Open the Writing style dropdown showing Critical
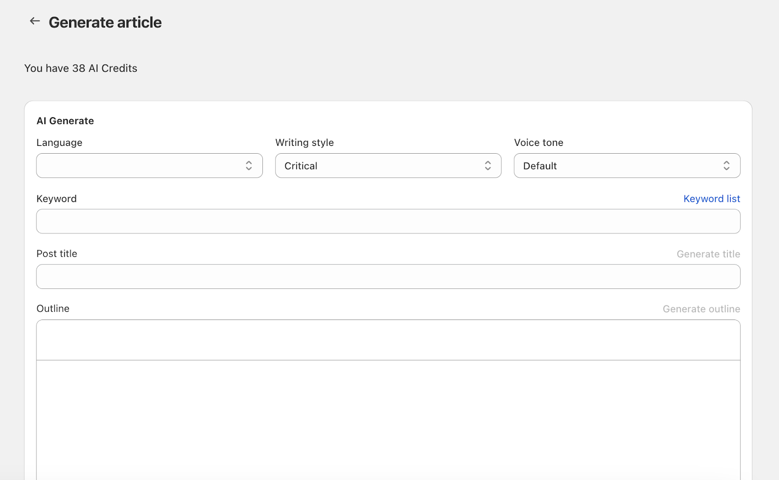The width and height of the screenshot is (779, 480). pos(380,166)
